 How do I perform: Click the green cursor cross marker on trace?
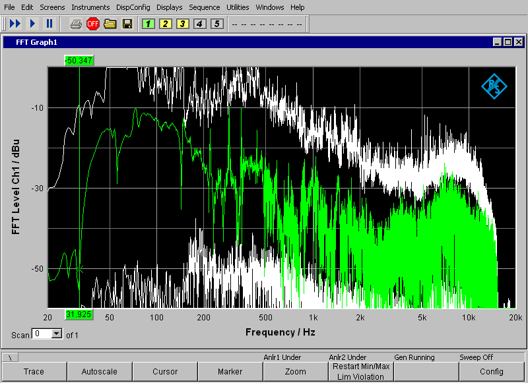coord(79,270)
